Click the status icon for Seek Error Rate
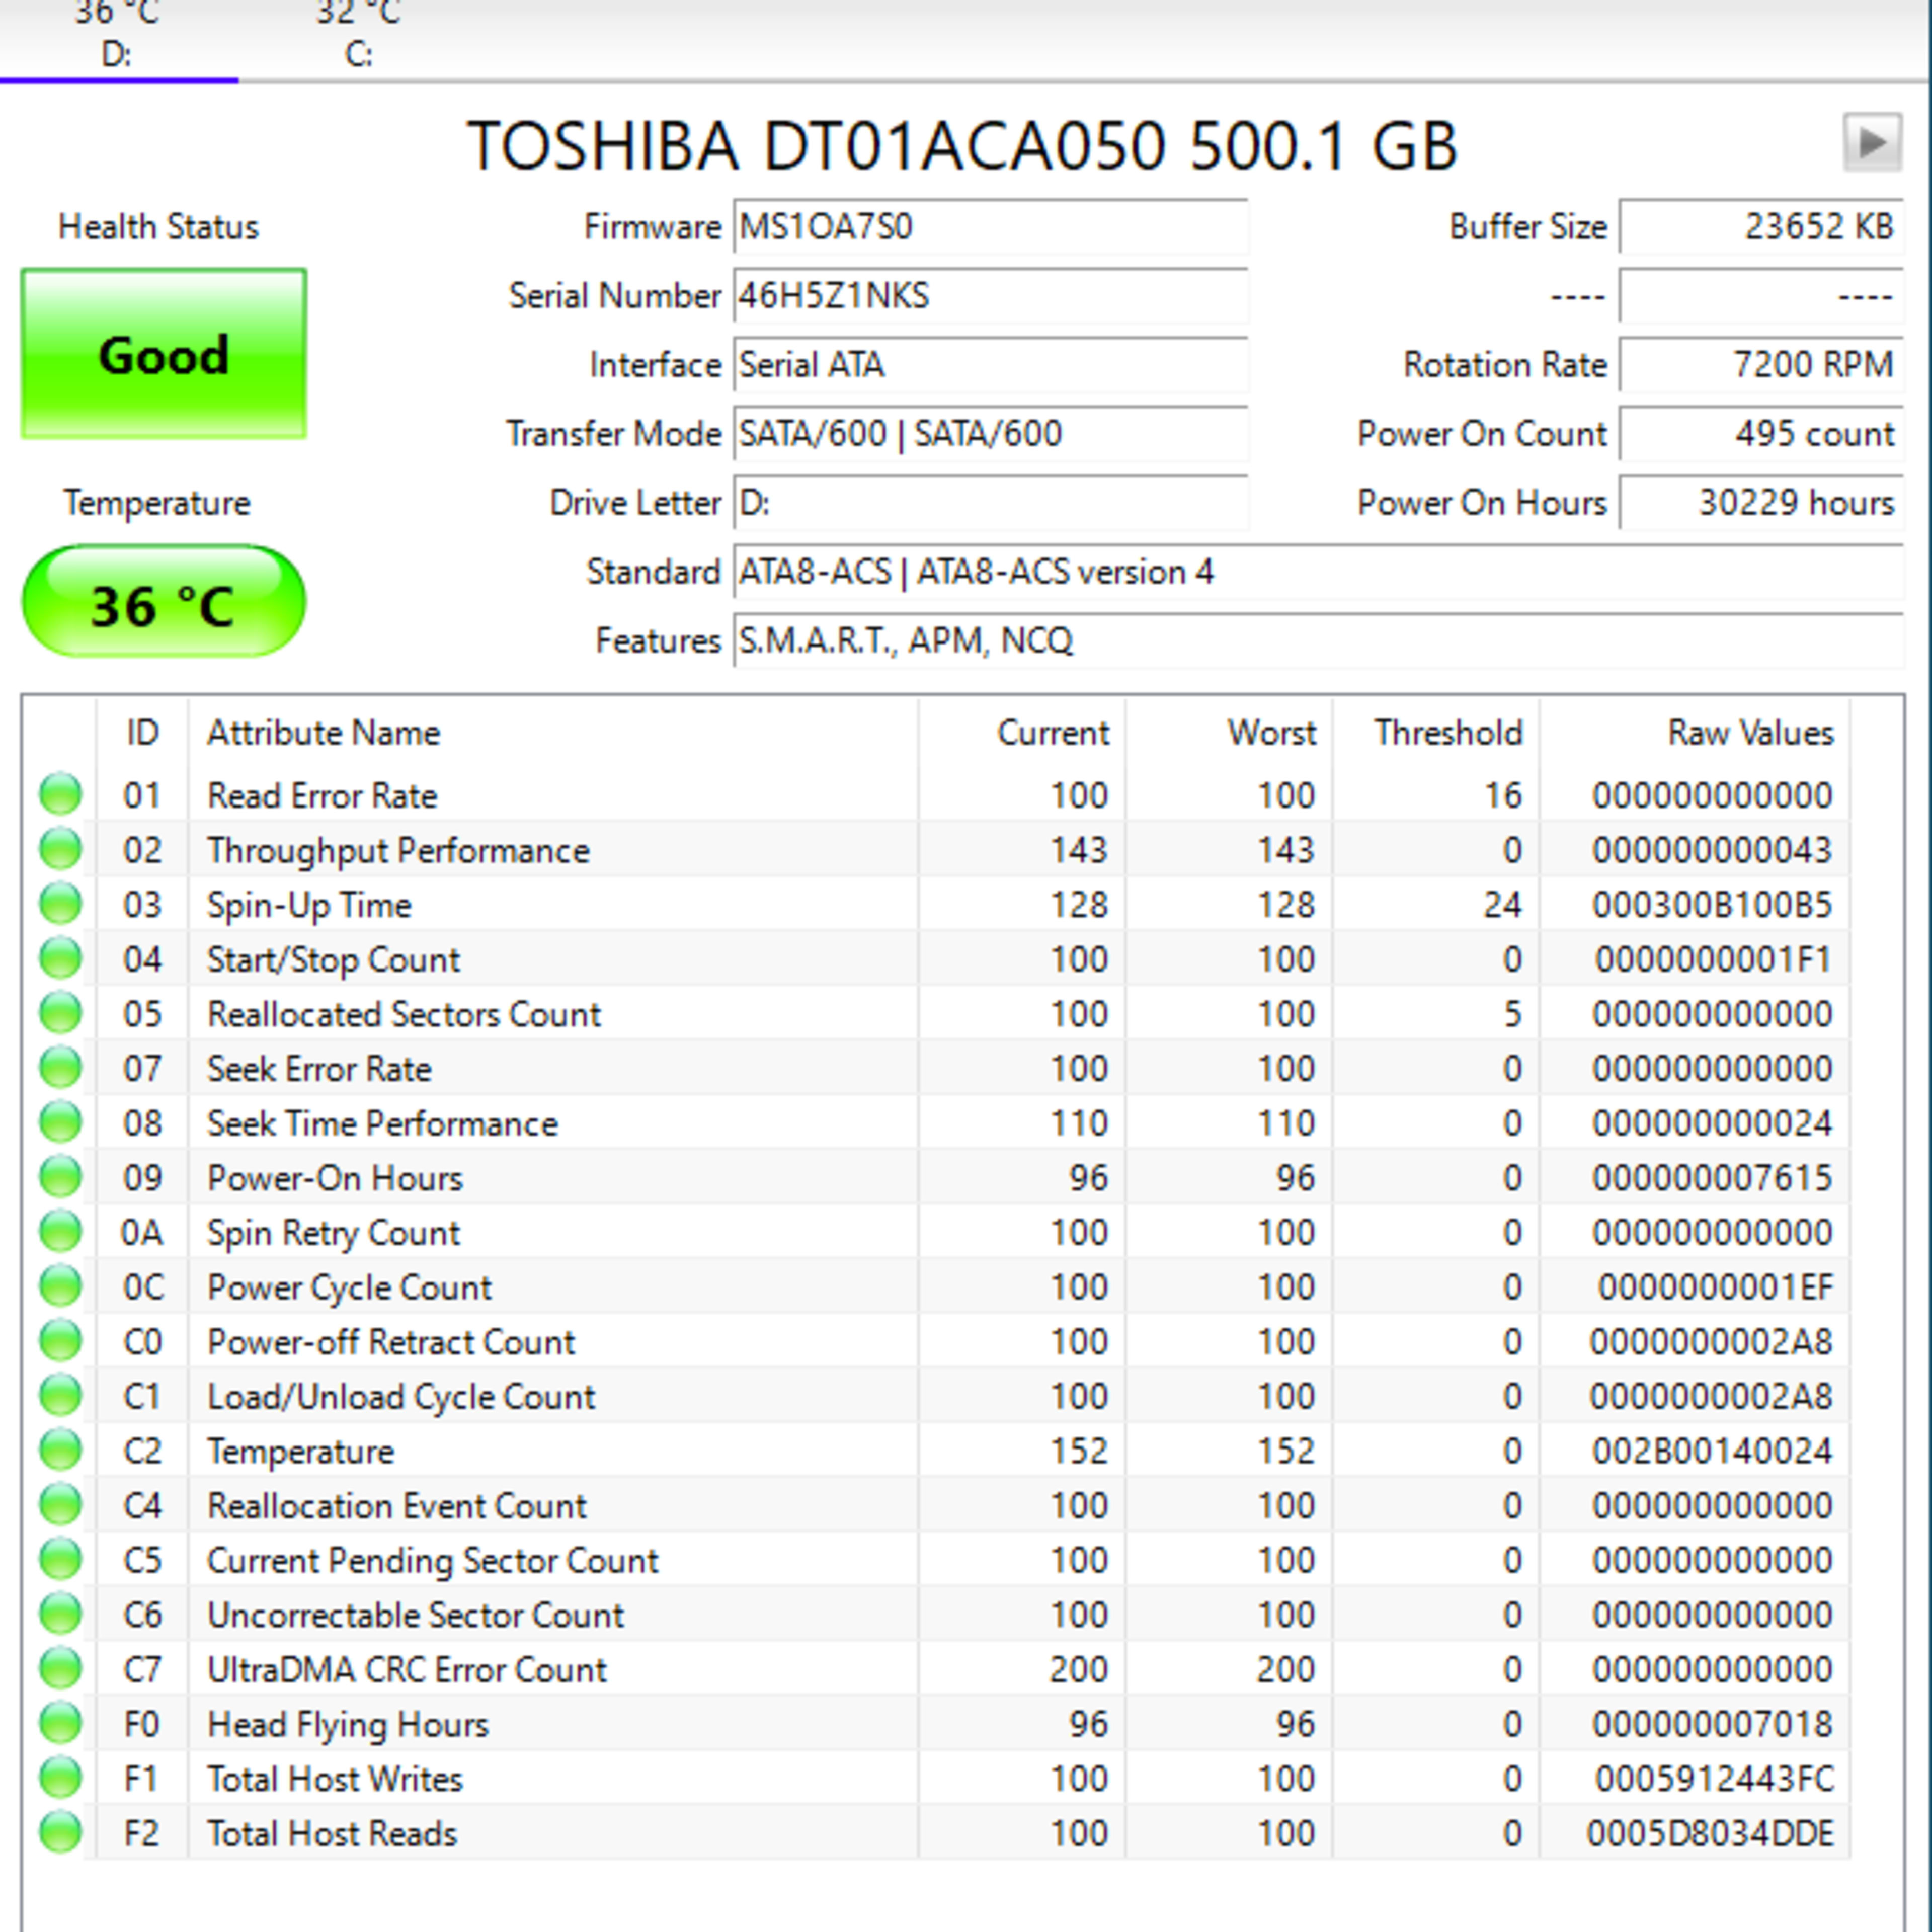Image resolution: width=1932 pixels, height=1932 pixels. point(60,1067)
